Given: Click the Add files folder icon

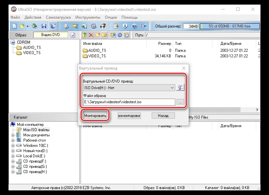Looking at the screenshot, I should [113, 35].
